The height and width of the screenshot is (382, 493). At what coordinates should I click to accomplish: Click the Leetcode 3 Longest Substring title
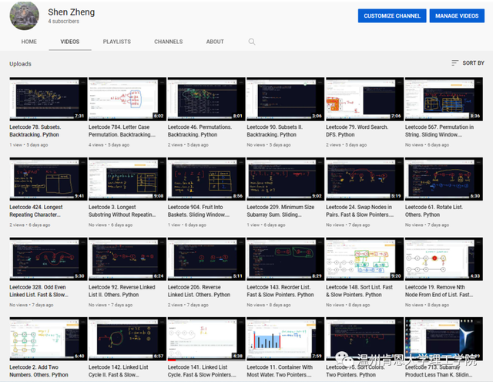(x=122, y=211)
